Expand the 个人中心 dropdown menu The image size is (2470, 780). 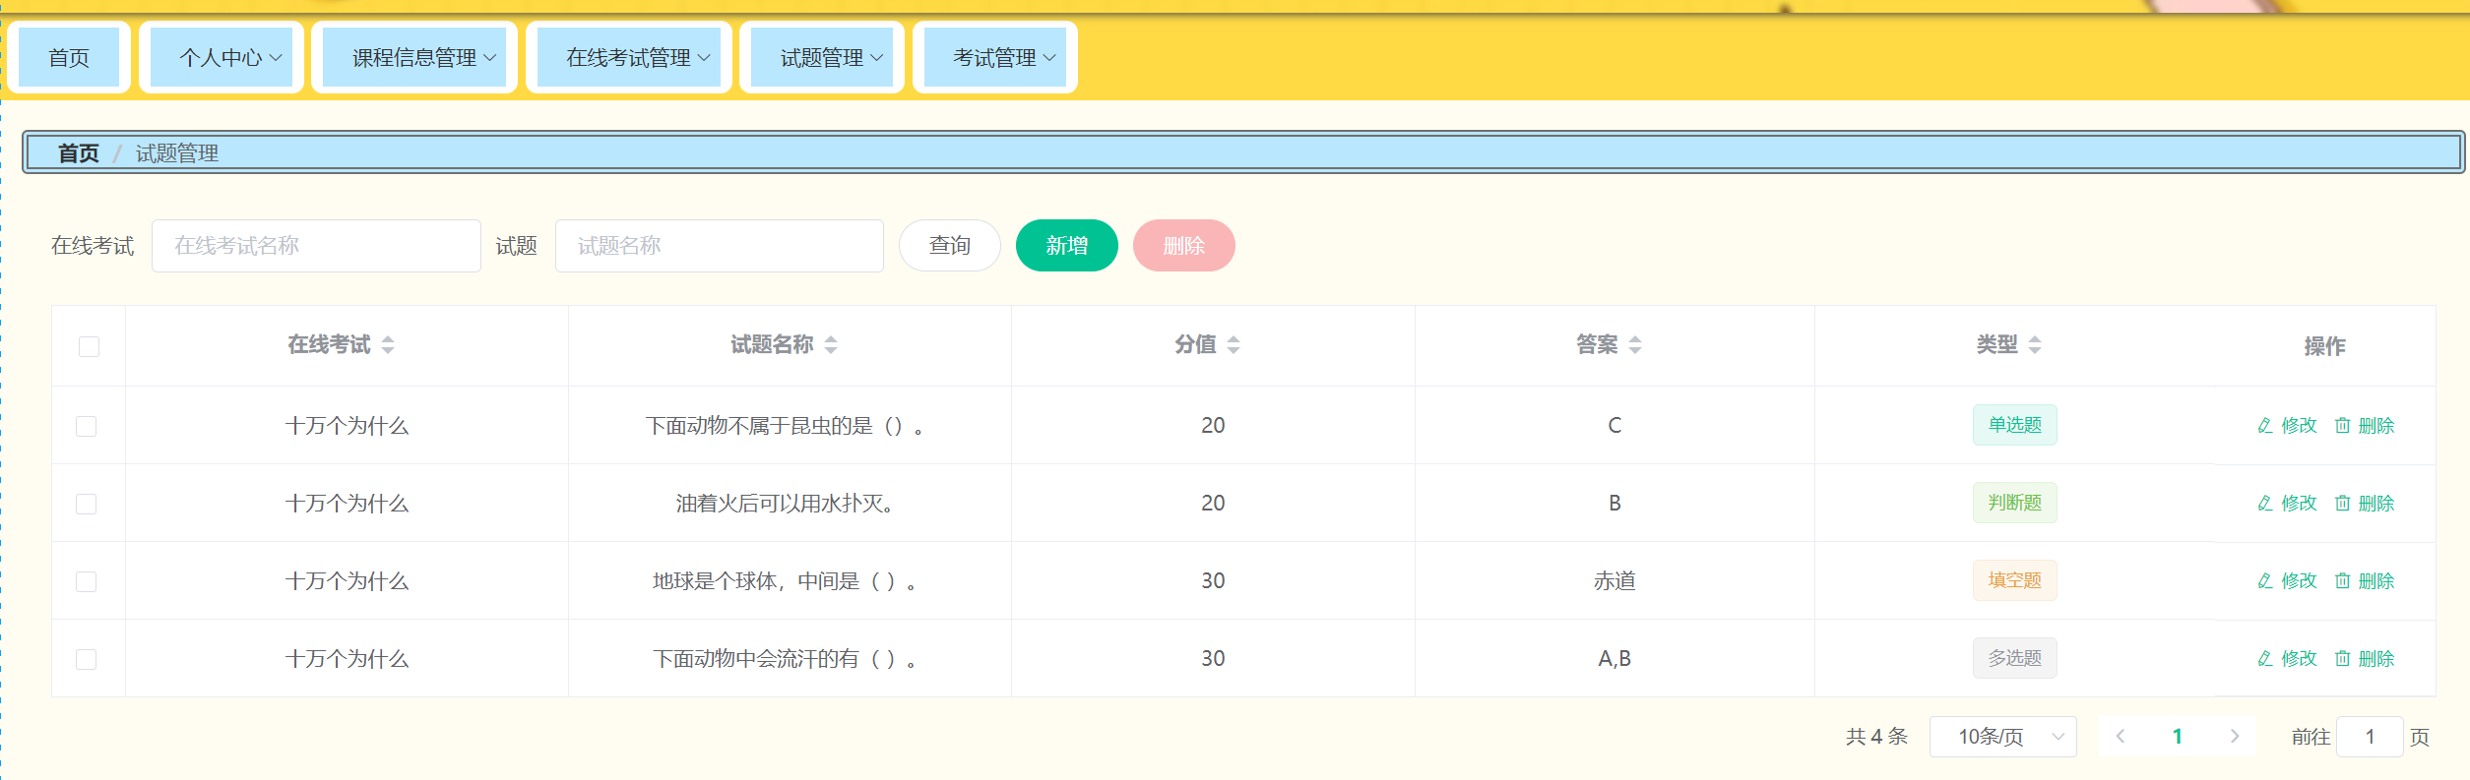(222, 58)
